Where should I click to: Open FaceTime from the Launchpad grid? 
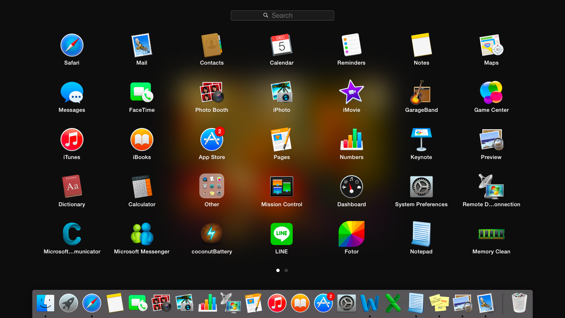pos(142,92)
